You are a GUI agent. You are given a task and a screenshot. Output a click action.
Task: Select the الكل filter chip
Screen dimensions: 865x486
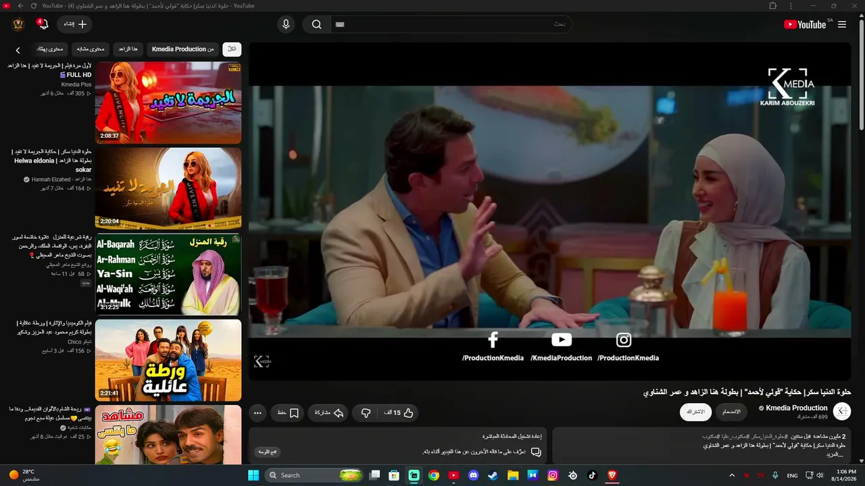232,49
